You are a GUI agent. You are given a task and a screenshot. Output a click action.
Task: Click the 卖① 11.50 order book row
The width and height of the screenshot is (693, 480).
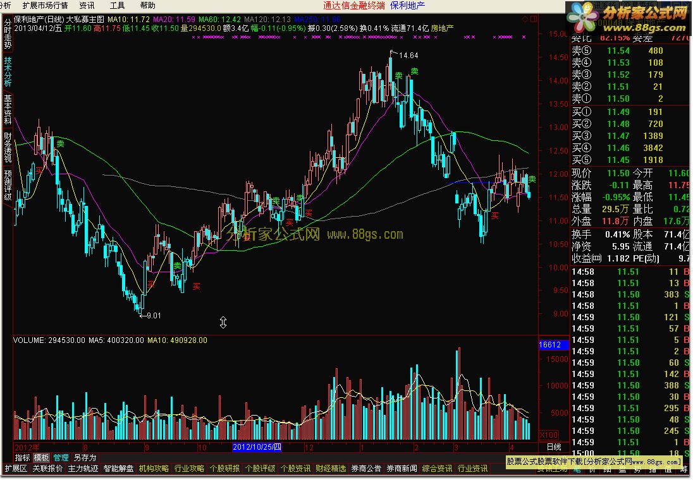click(630, 99)
